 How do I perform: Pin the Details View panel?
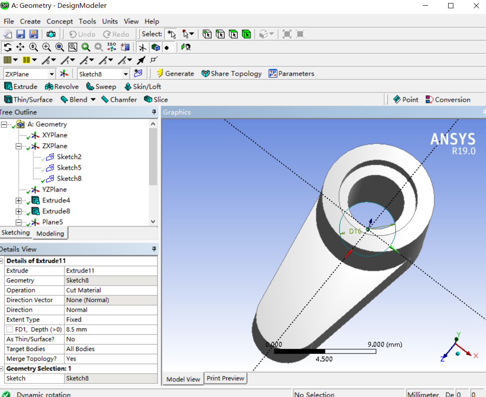point(154,249)
